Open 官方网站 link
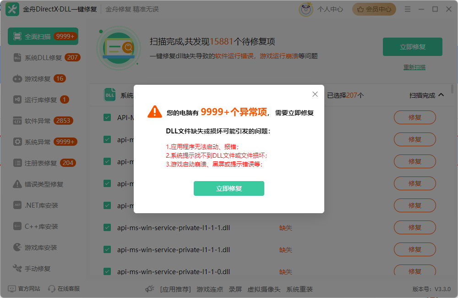 [29, 289]
